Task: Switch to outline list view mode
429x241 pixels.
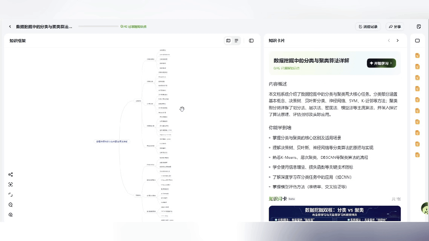Action: (237, 40)
